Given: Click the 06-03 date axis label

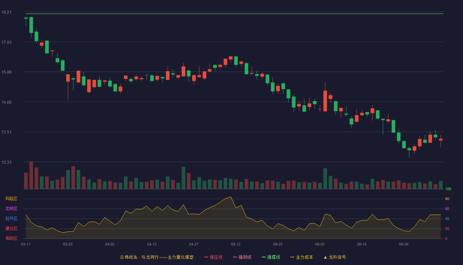Looking at the screenshot, I should [x=320, y=244].
